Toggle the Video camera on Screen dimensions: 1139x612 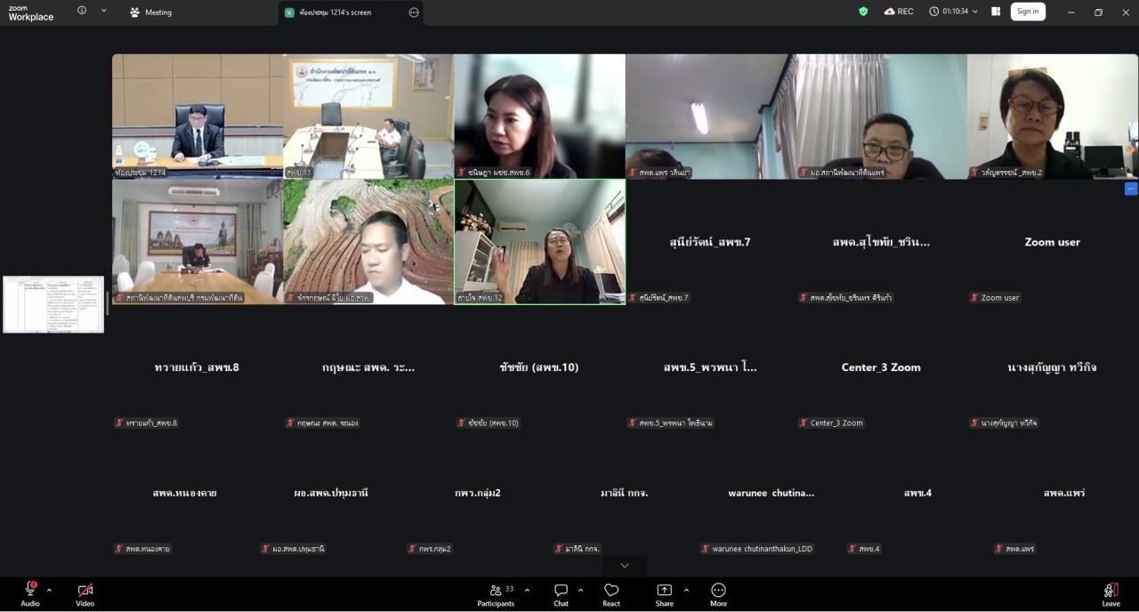point(85,590)
